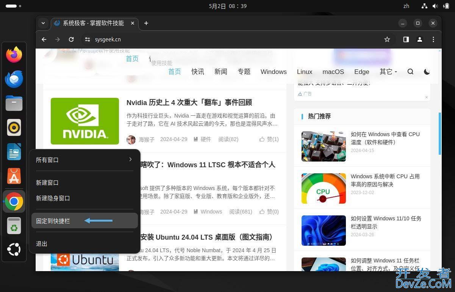
Task: Open website search magnifier icon
Action: click(x=410, y=72)
